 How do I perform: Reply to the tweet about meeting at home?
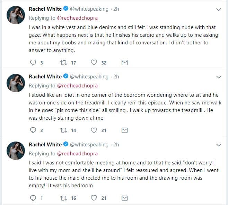pos(33,198)
